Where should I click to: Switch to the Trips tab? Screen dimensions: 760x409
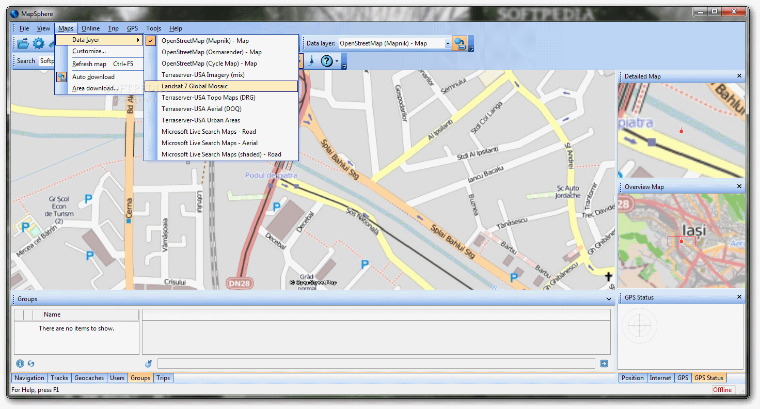163,378
